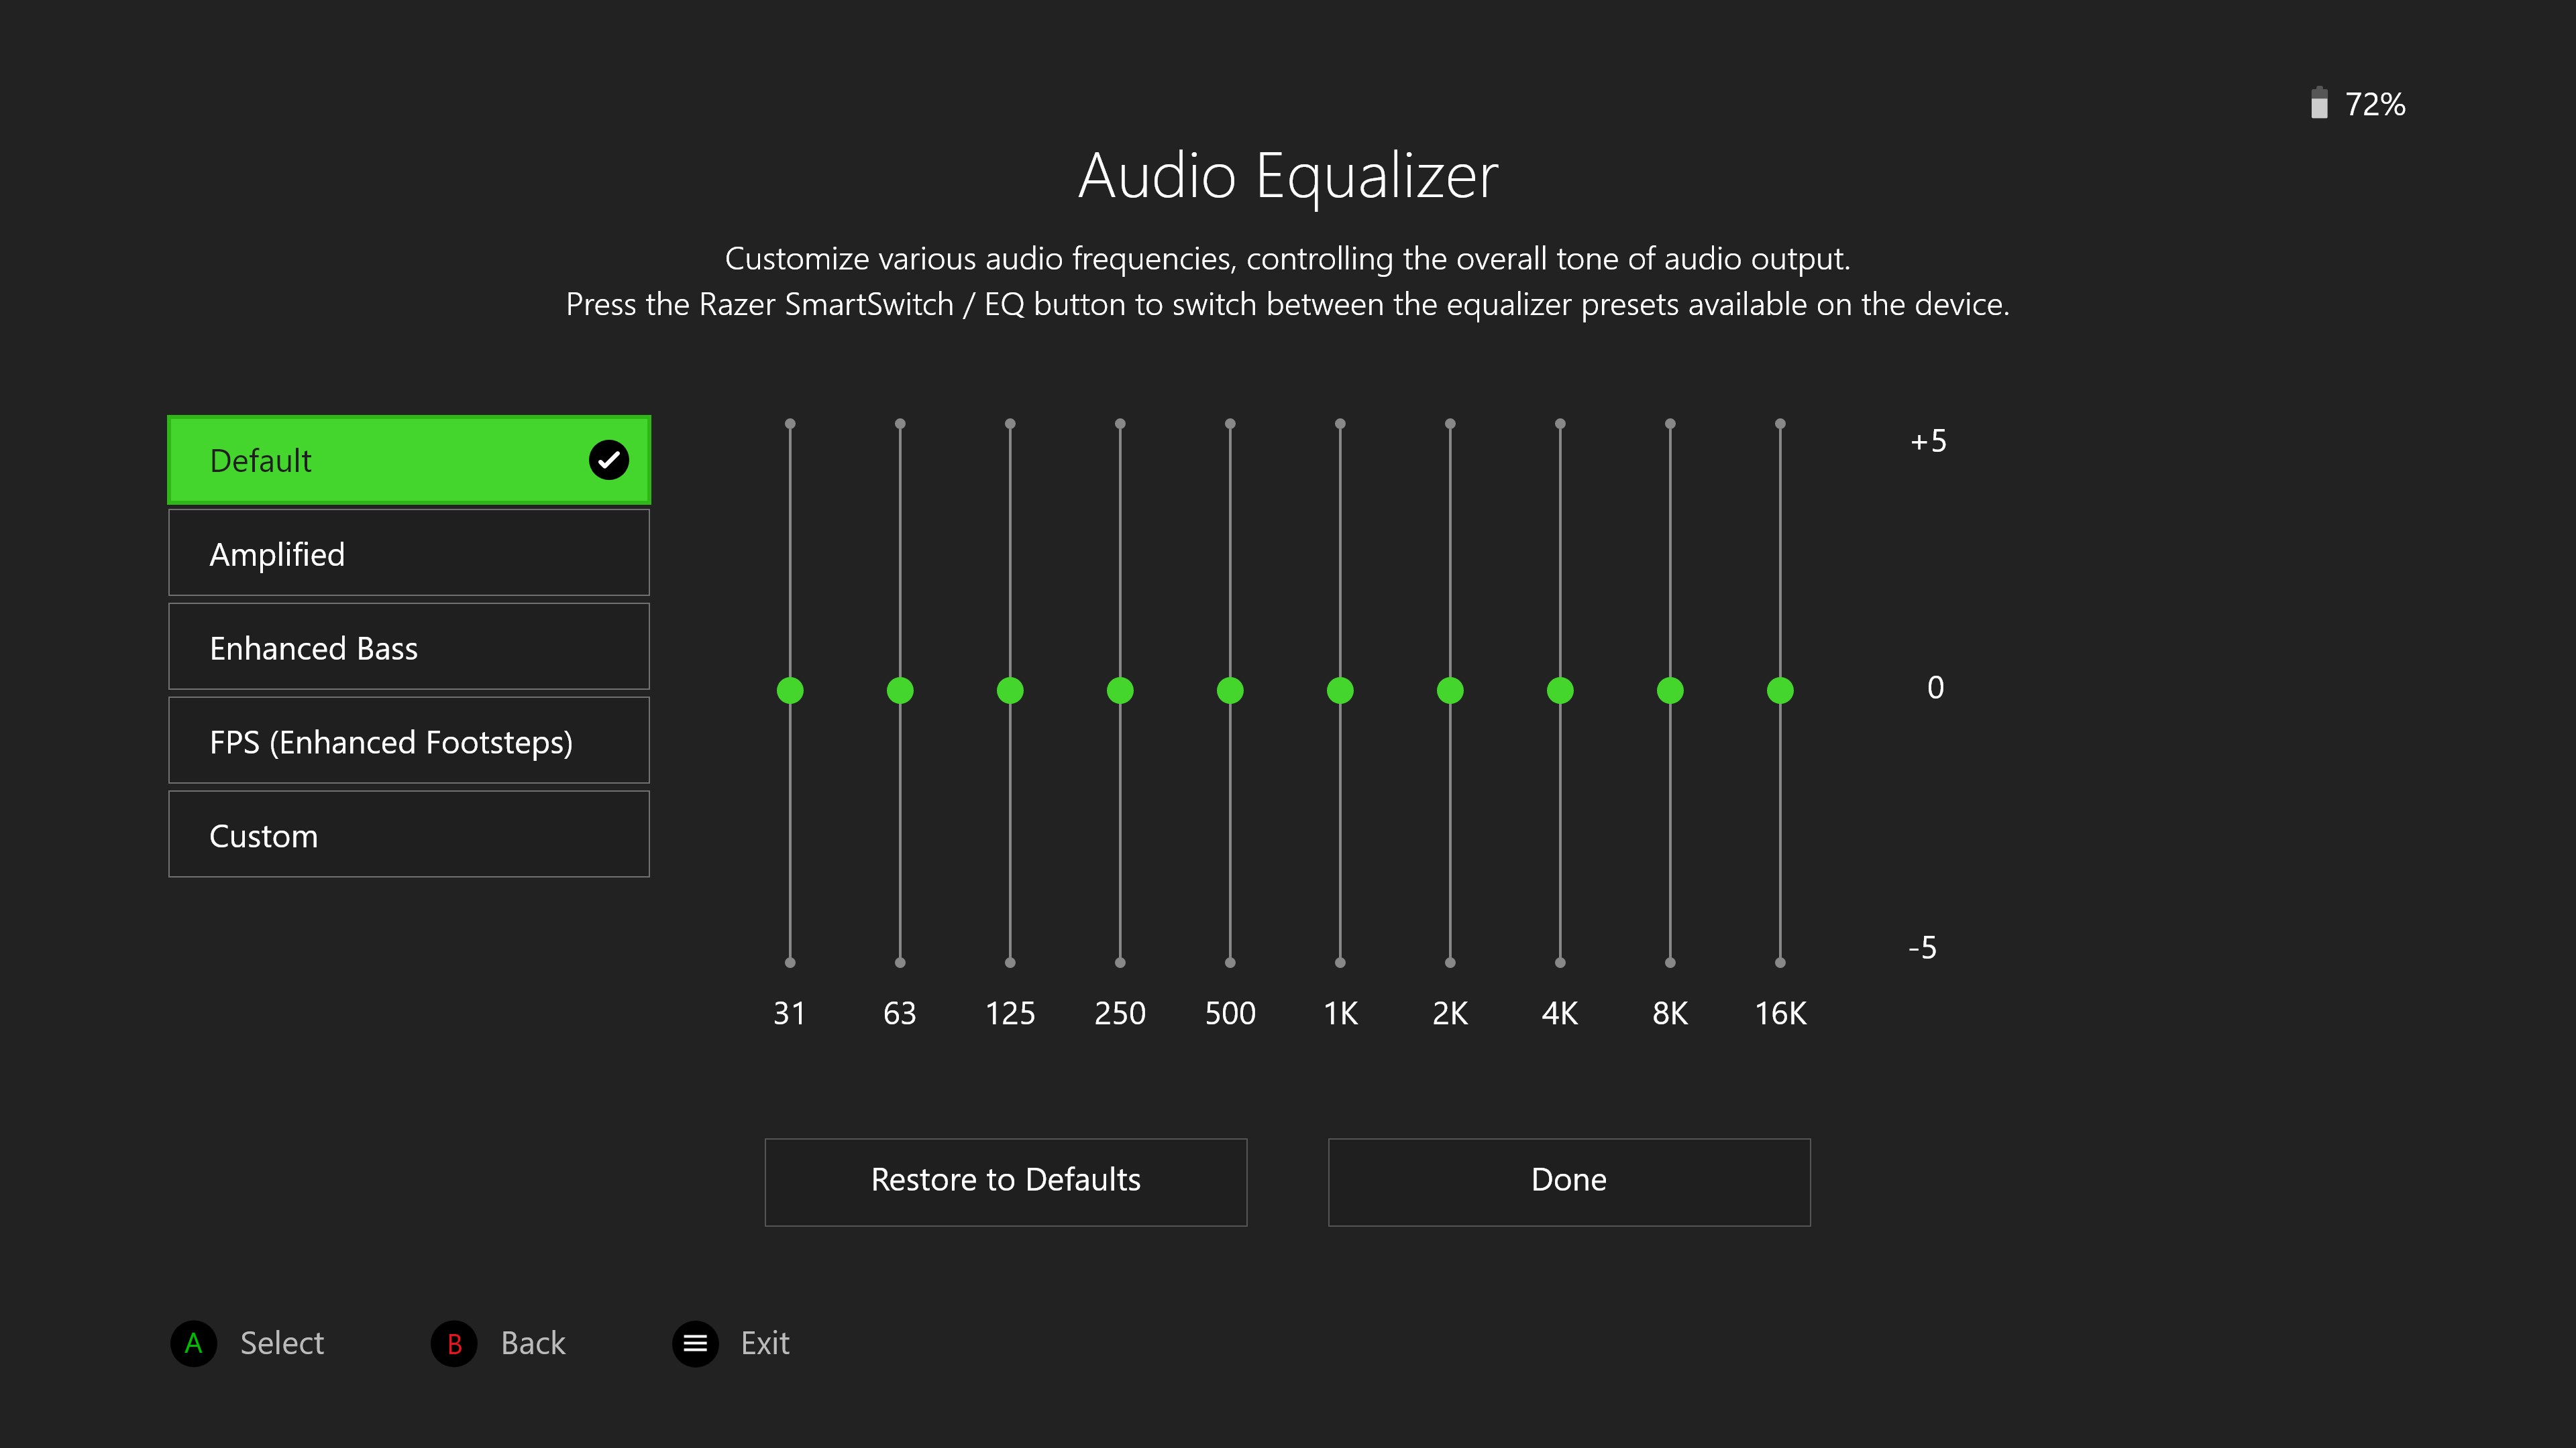Click the Exit menu icon

pyautogui.click(x=695, y=1343)
